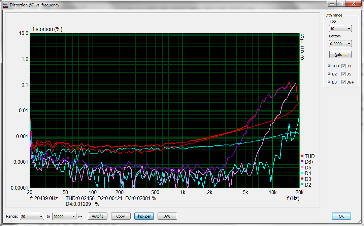Switch graph to B/W mode
This screenshot has height=226, width=364.
tap(167, 216)
